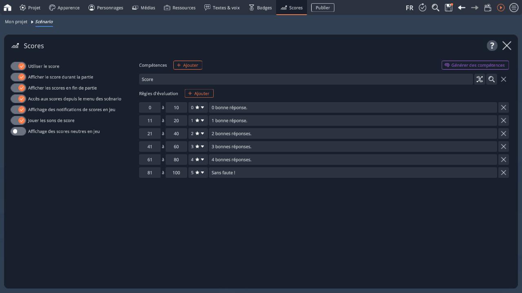Toggle 'Afficher le score durant la partie'
This screenshot has height=293, width=522.
coord(18,77)
